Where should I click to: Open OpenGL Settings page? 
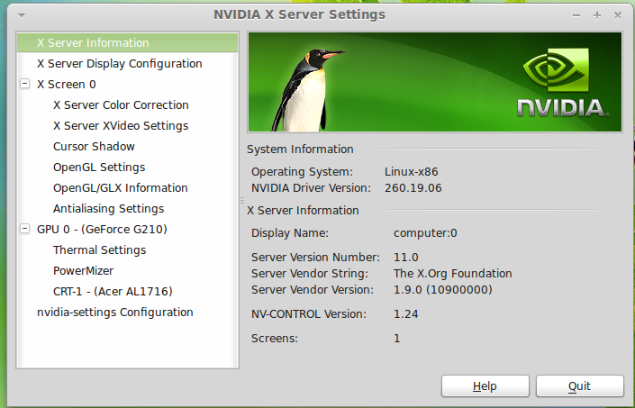tap(99, 168)
